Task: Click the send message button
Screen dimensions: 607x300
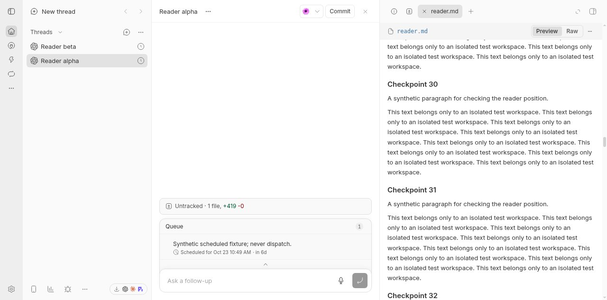Action: [360, 281]
